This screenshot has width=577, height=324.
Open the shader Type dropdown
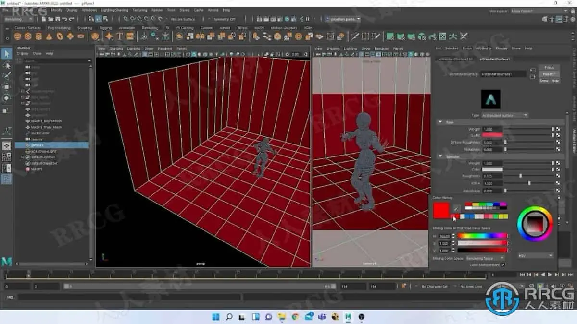[x=505, y=115]
